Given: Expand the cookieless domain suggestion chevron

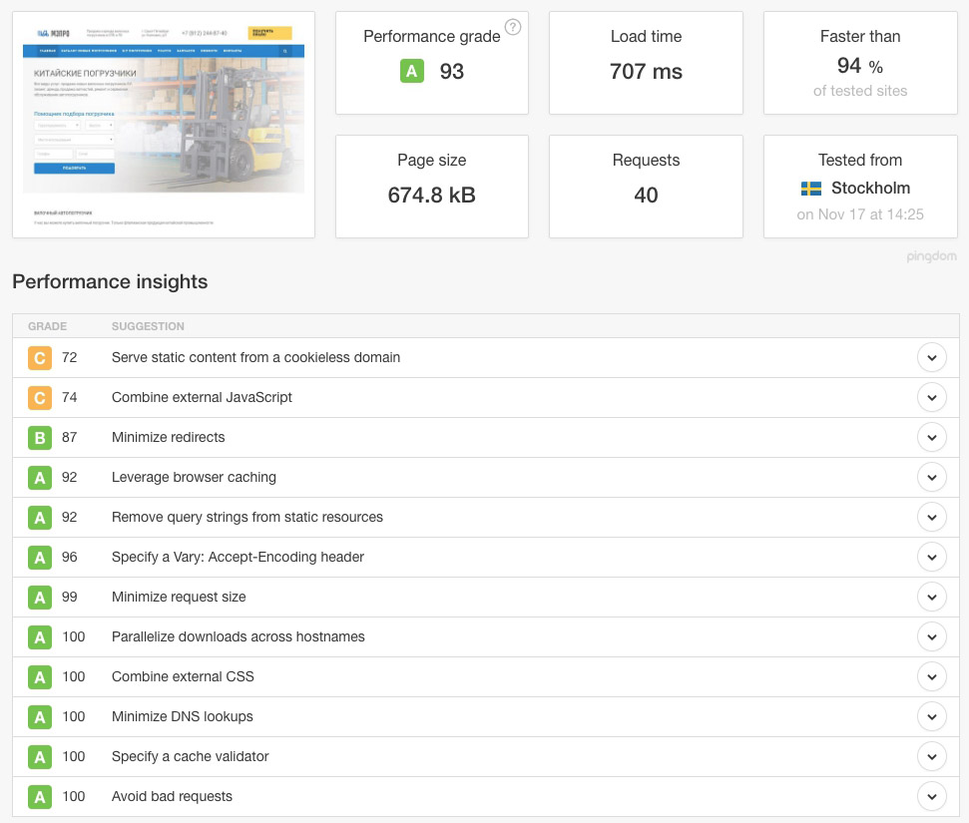Looking at the screenshot, I should [x=932, y=358].
